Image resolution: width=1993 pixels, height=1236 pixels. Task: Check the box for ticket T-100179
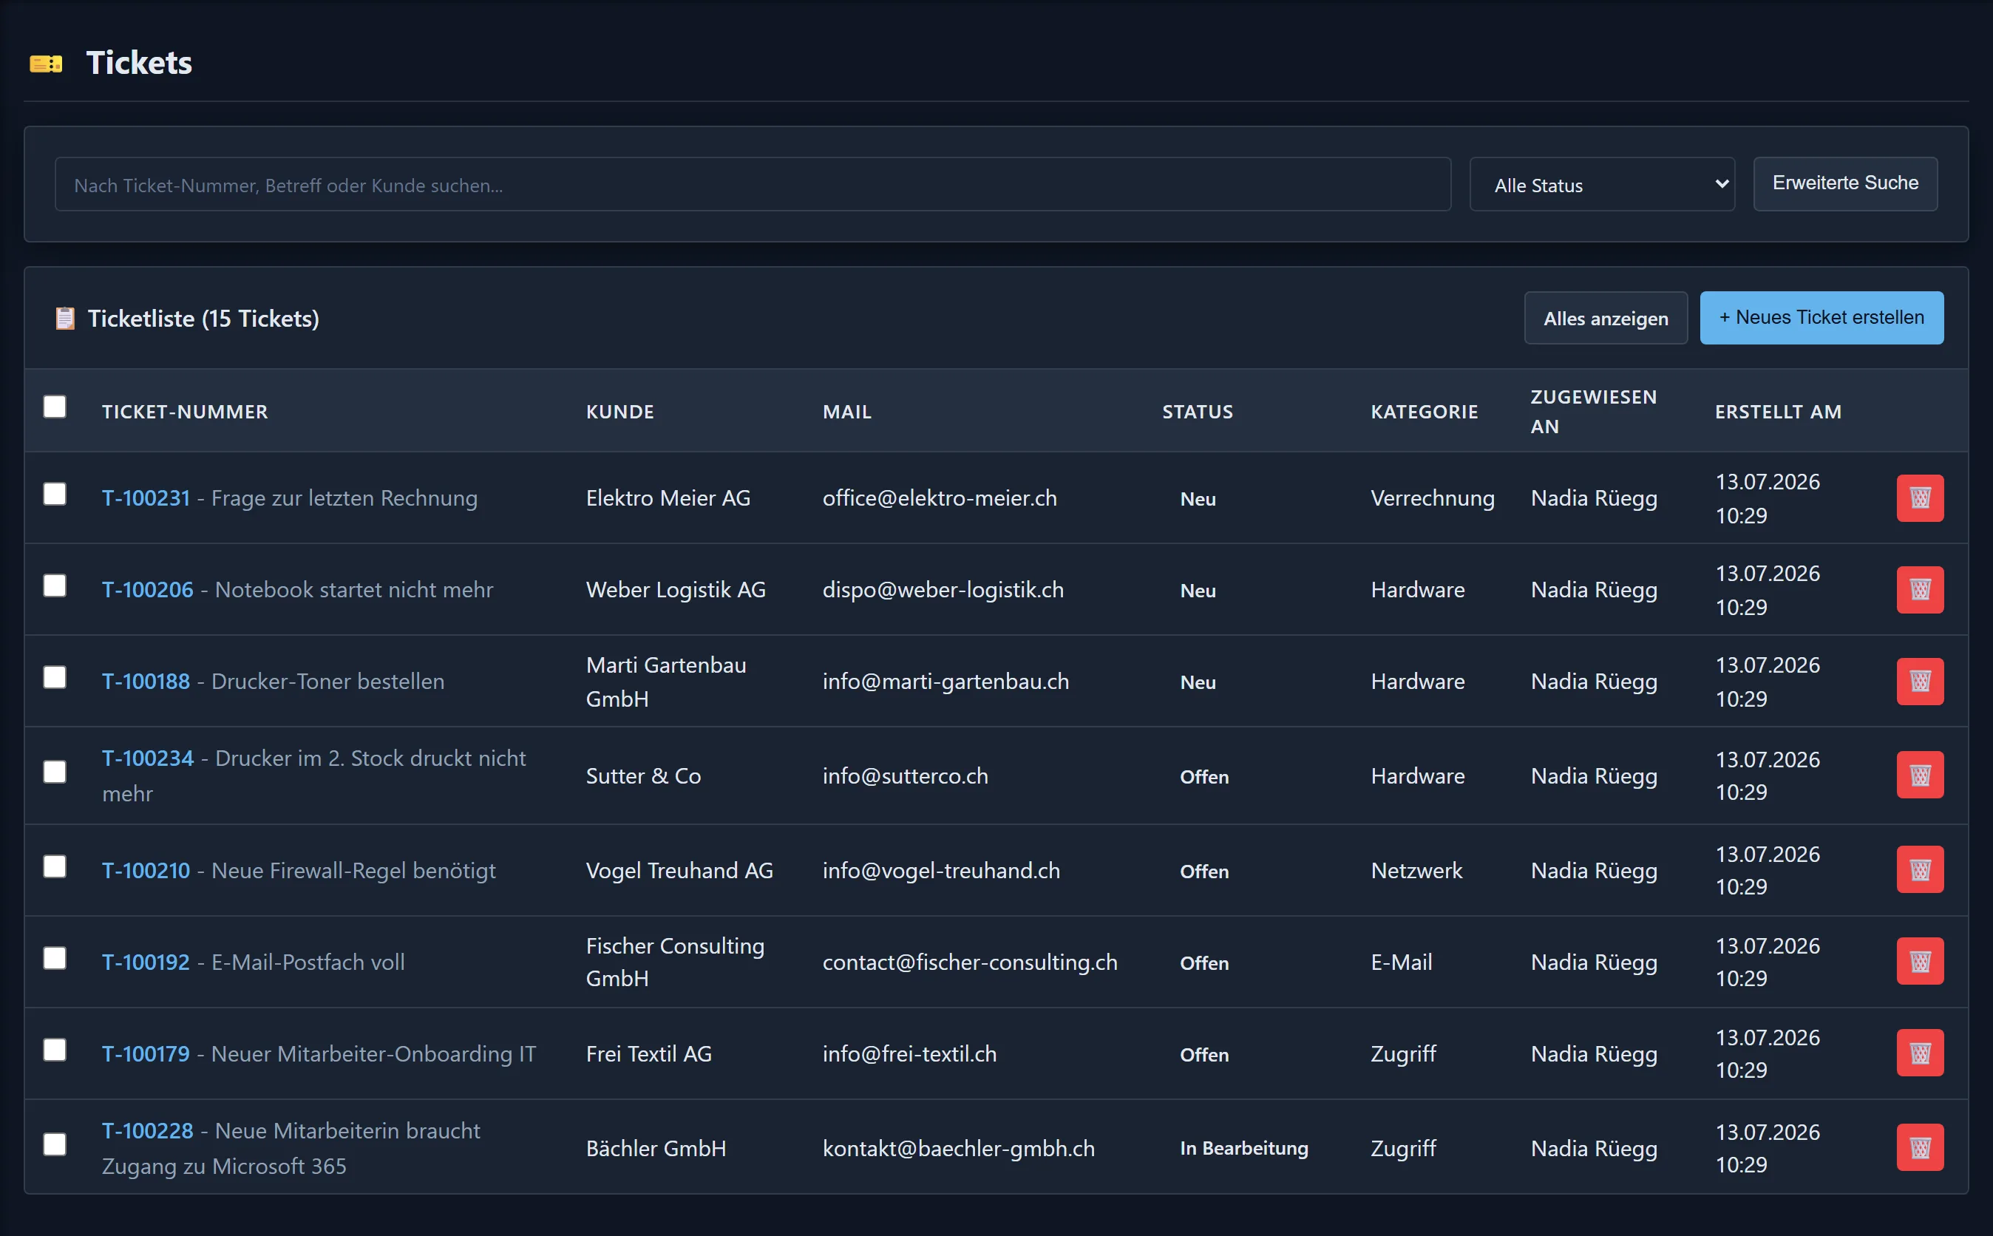55,1050
